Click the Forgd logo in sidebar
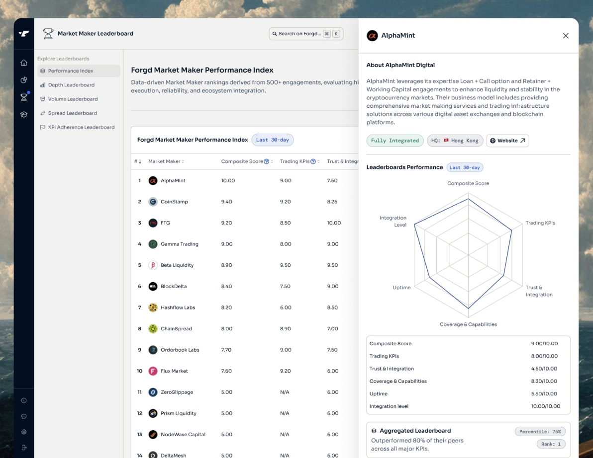 click(x=24, y=34)
